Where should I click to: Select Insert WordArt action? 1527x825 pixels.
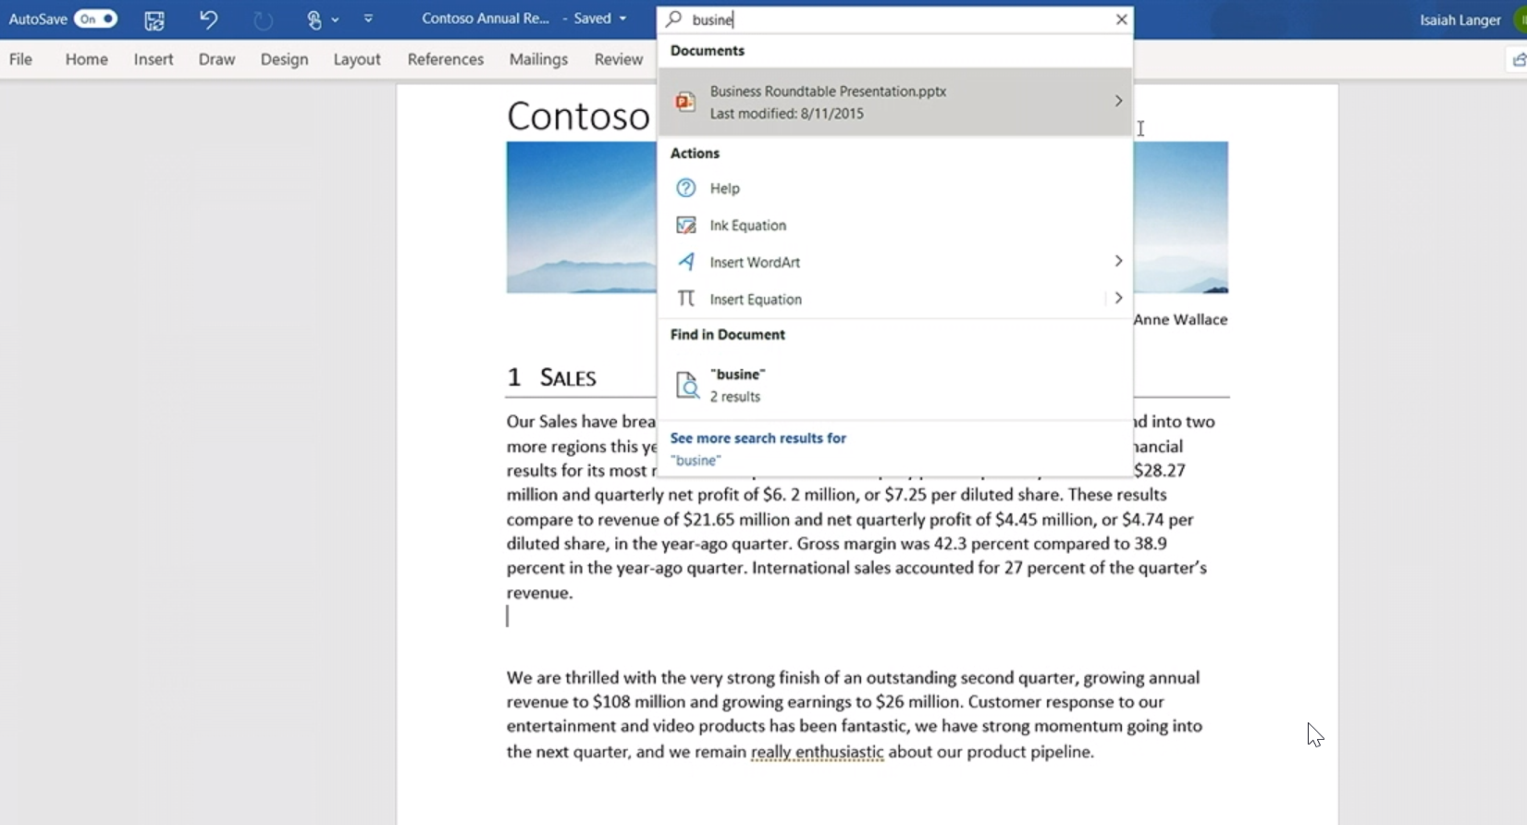(x=755, y=263)
